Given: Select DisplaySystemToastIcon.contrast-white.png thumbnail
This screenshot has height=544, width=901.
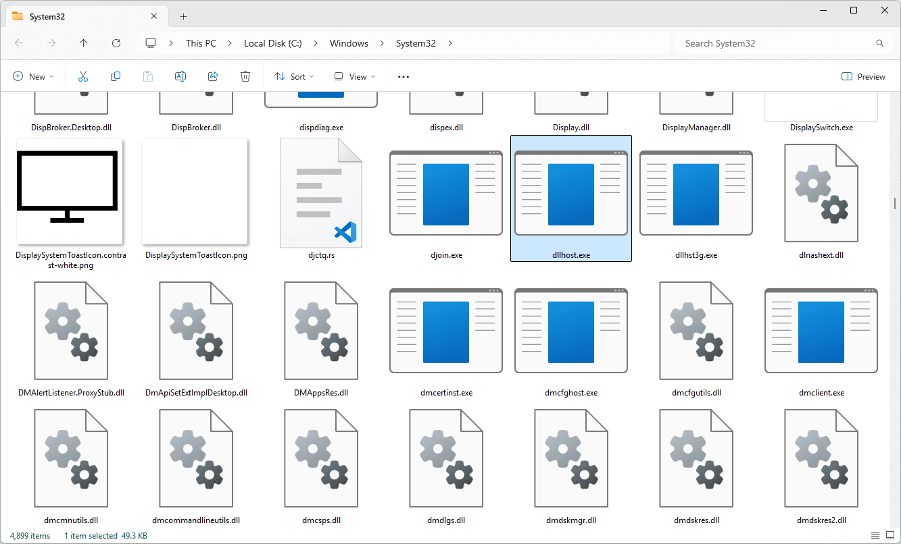Looking at the screenshot, I should coord(70,192).
